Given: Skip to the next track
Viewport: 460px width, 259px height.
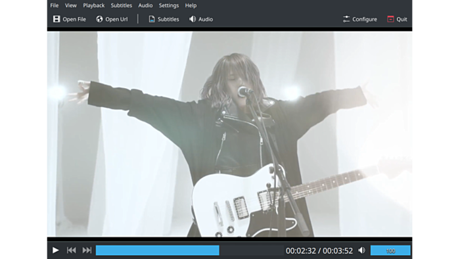Looking at the screenshot, I should tap(87, 250).
